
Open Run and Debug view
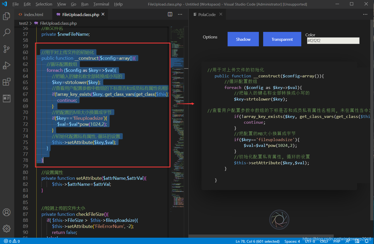tap(7, 65)
